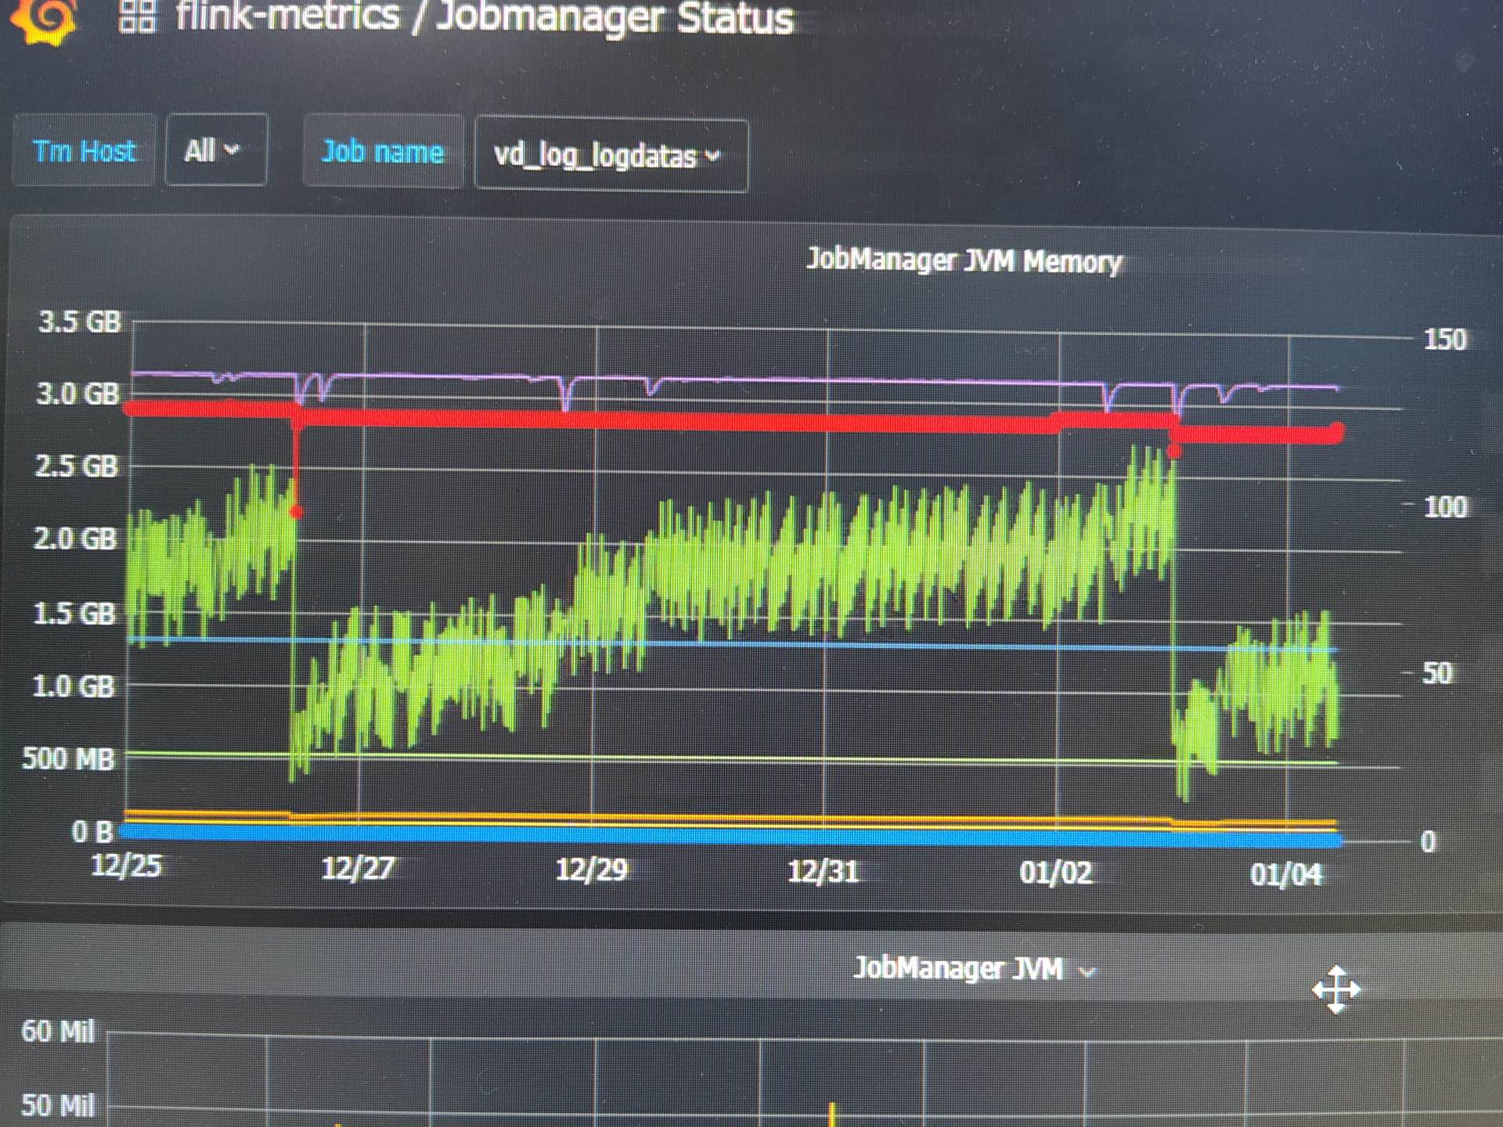Click the Job name variable label
Image resolution: width=1503 pixels, height=1127 pixels.
(x=383, y=151)
